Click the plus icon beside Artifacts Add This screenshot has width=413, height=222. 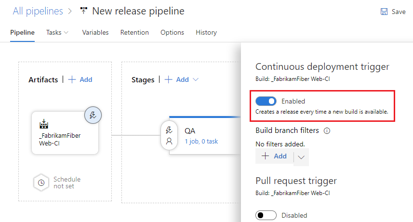(72, 79)
